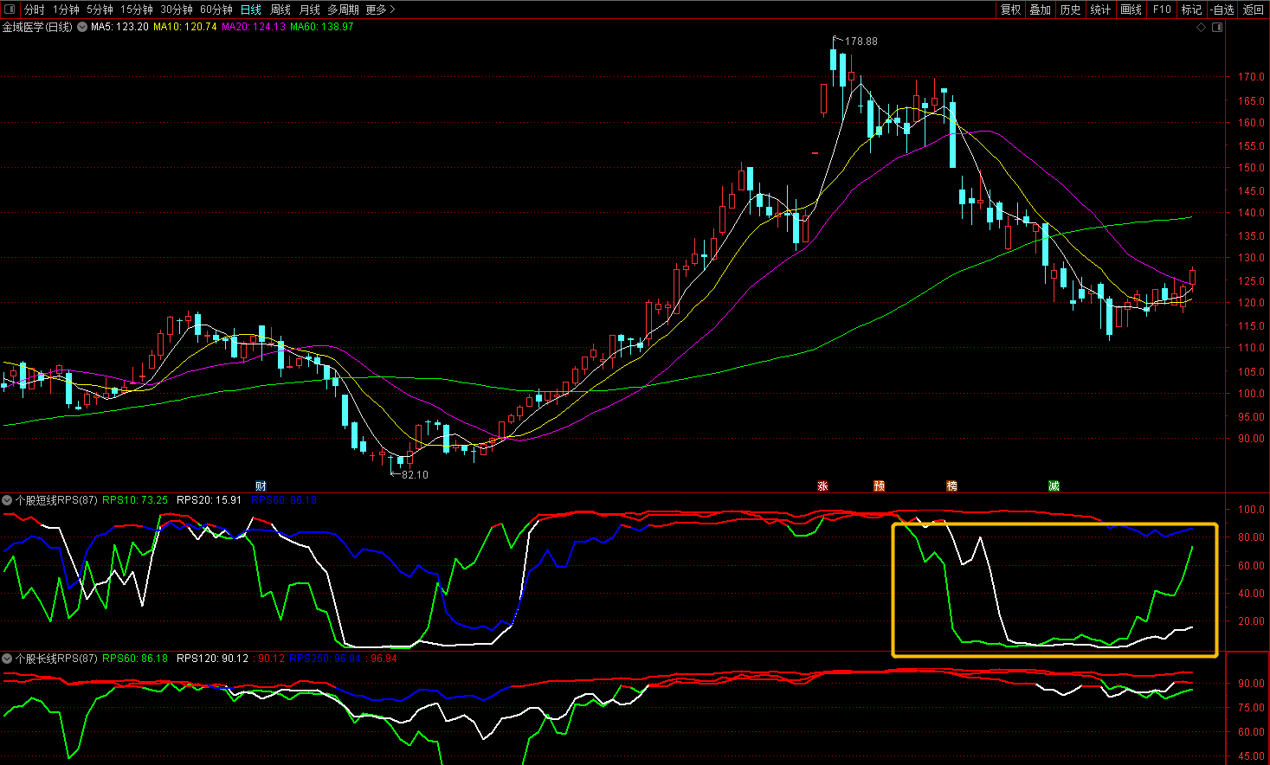Screen dimensions: 1270x765
Task: Click the MA20: 124.13 label
Action: pos(254,28)
